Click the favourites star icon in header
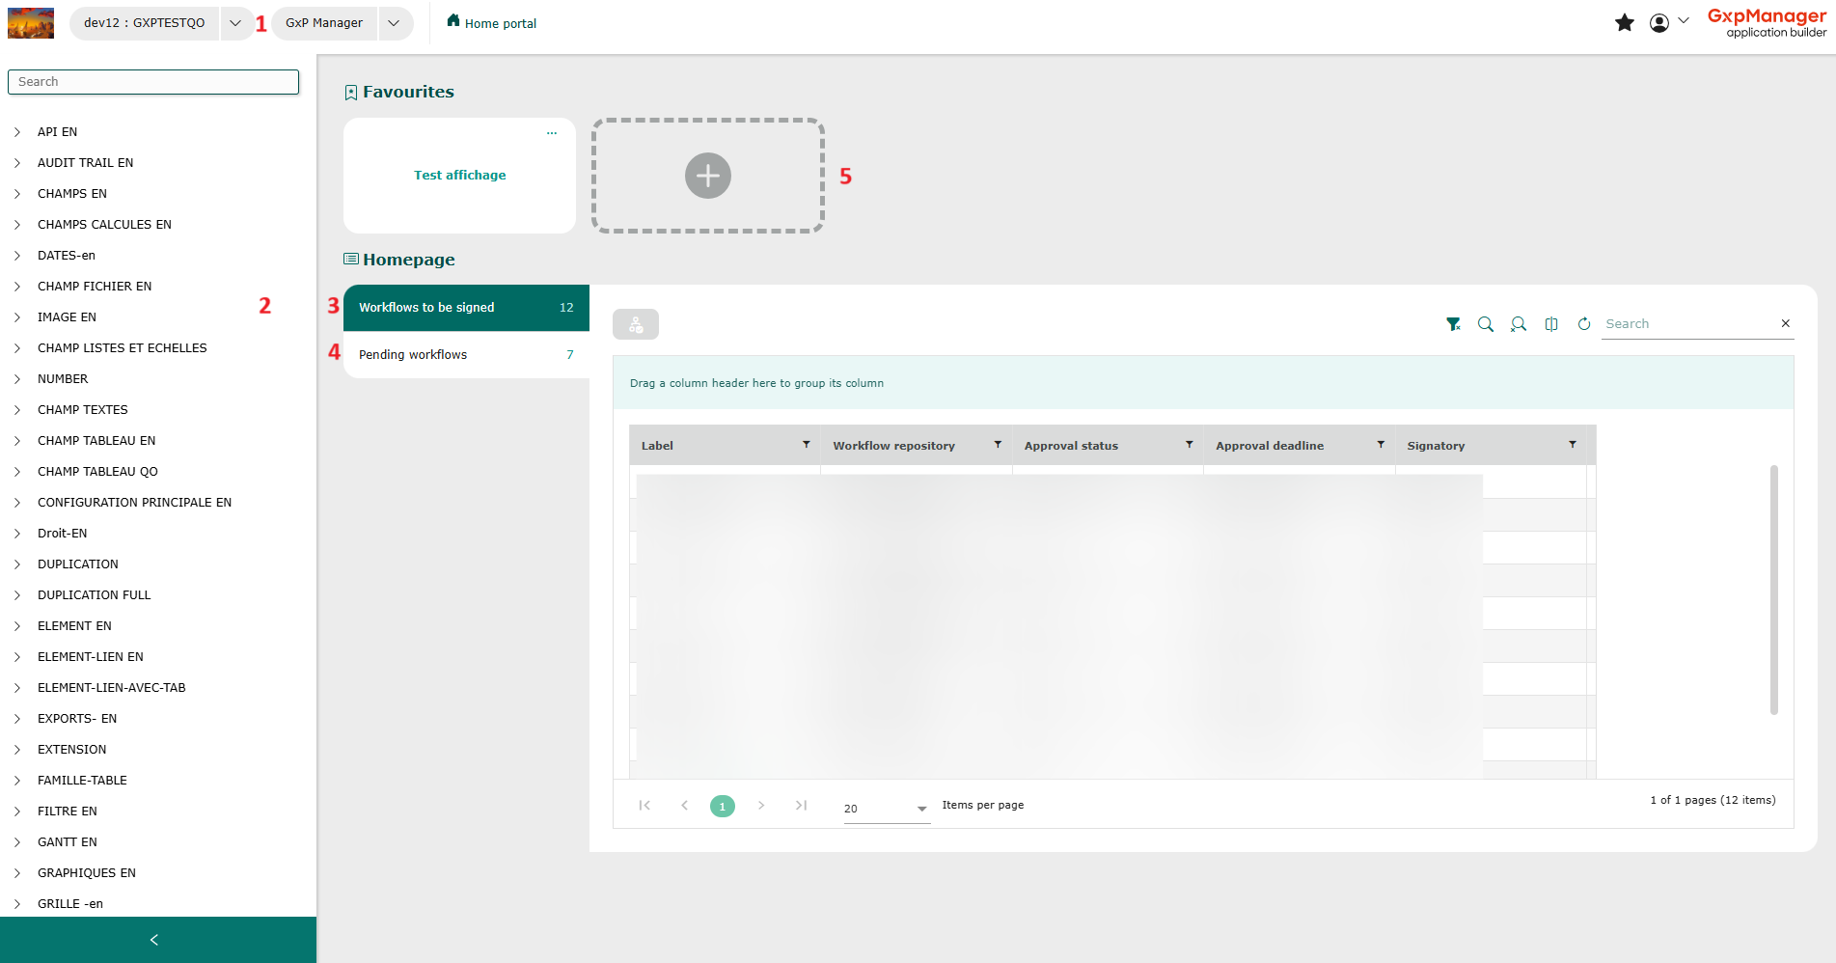 pos(1625,23)
